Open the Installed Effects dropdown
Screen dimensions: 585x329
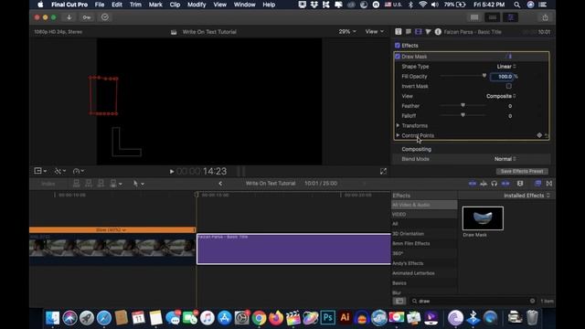[x=526, y=196]
